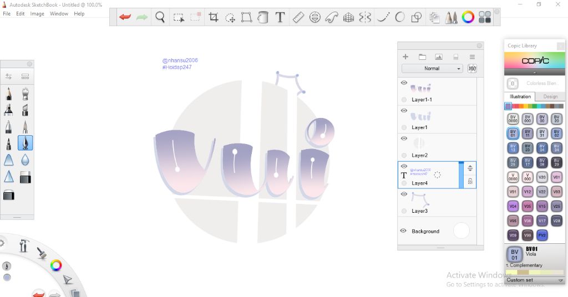Open brush library icon in brush palette

[x=25, y=76]
